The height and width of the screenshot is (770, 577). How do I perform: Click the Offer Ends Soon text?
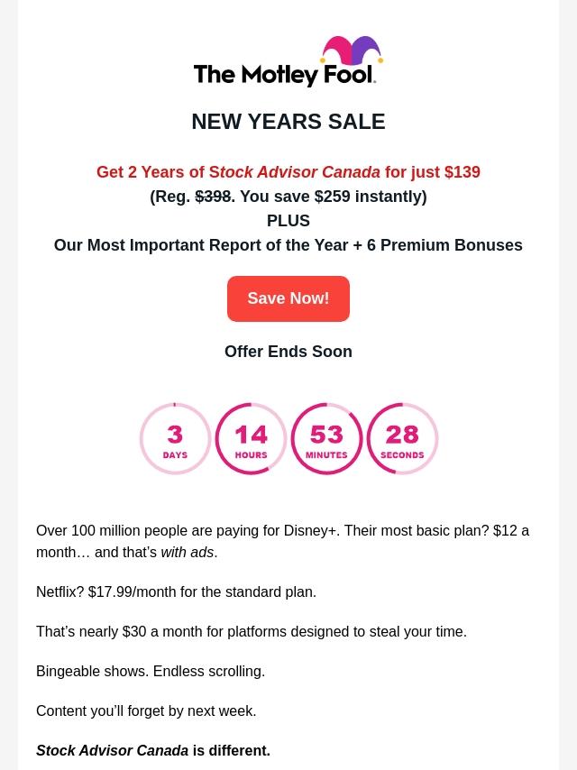click(288, 352)
